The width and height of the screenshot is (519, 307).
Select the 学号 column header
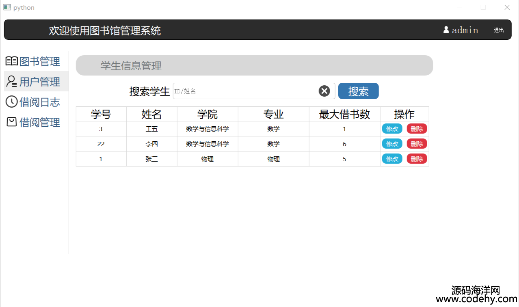click(101, 115)
